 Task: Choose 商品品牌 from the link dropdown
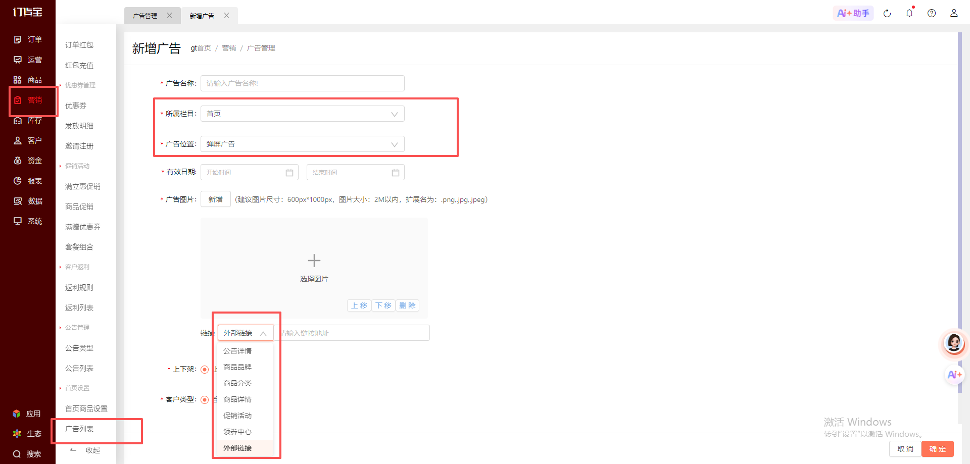245,367
